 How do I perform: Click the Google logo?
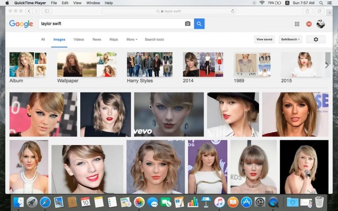pyautogui.click(x=21, y=24)
